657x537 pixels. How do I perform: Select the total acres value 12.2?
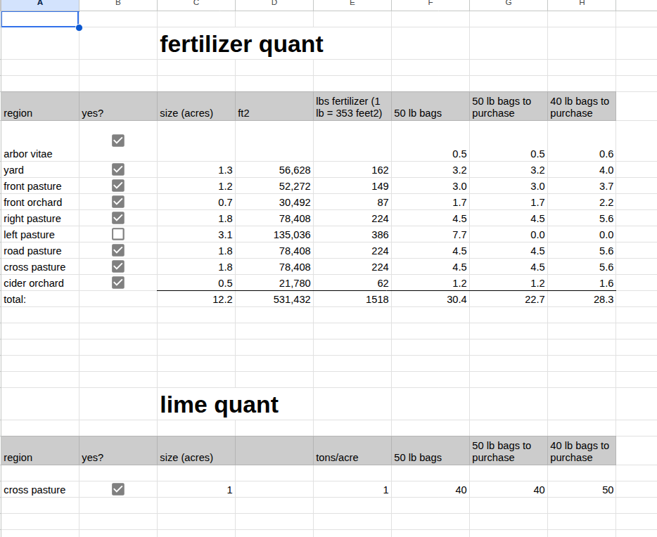(196, 299)
